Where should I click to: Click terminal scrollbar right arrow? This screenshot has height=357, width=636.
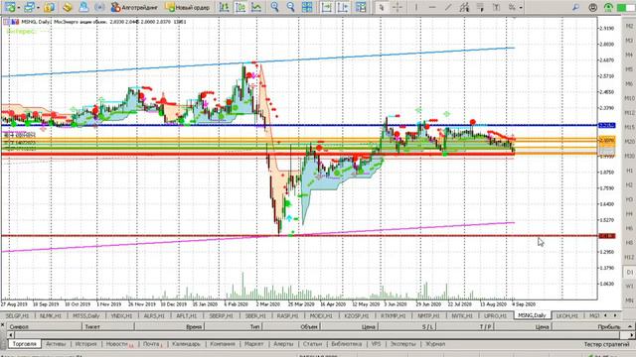pos(632,335)
